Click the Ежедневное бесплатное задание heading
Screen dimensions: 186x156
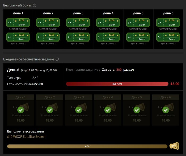29,59
